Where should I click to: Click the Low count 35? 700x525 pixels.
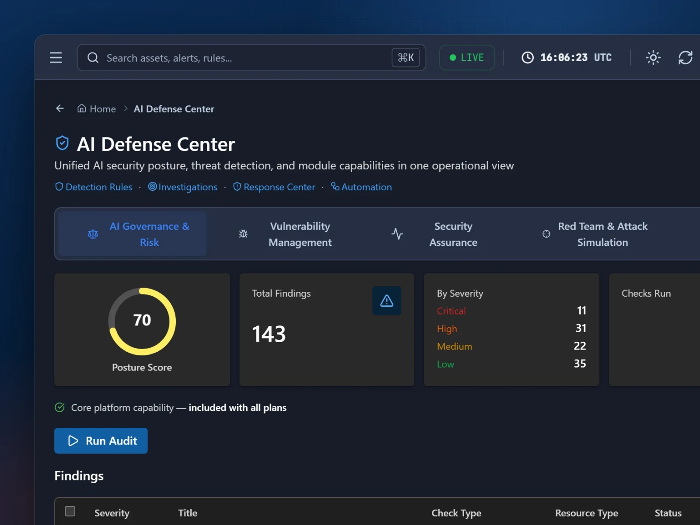pos(580,364)
